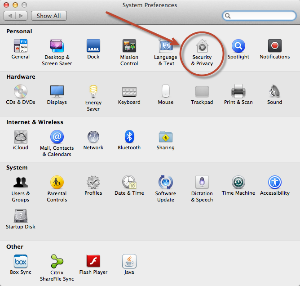Click the zoom button in title bar
The image size is (300, 286).
[x=24, y=5]
